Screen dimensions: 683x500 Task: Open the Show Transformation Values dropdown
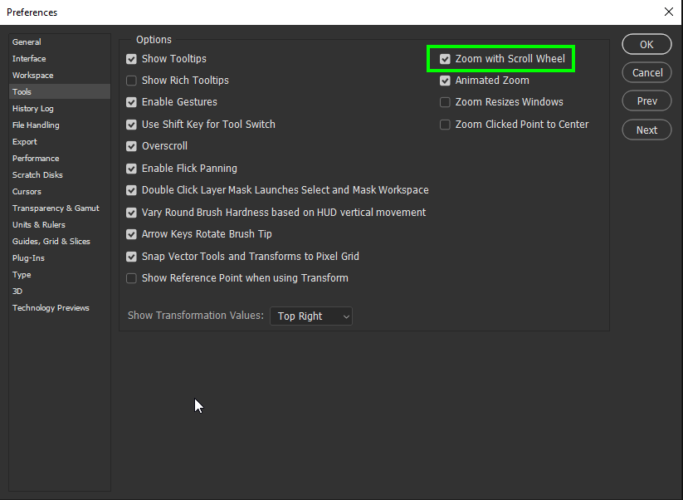coord(311,316)
